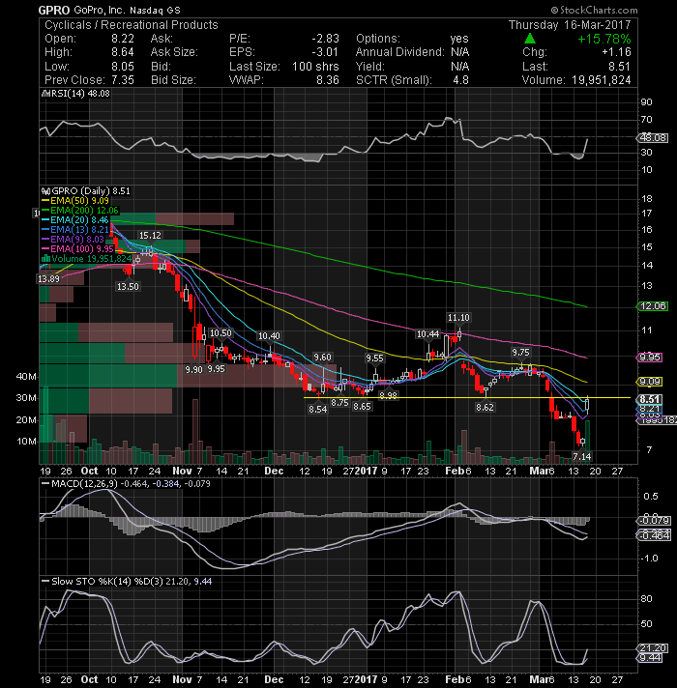
Task: Click the 9.44 stochastic %D tag
Action: [650, 658]
